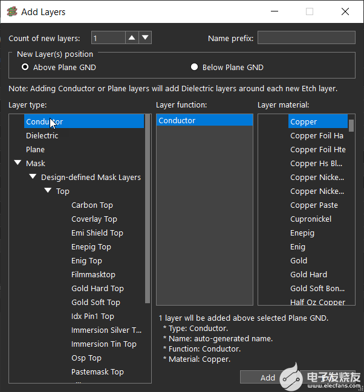The width and height of the screenshot is (364, 392).
Task: Select Gold Soft Bon... material
Action: point(317,289)
